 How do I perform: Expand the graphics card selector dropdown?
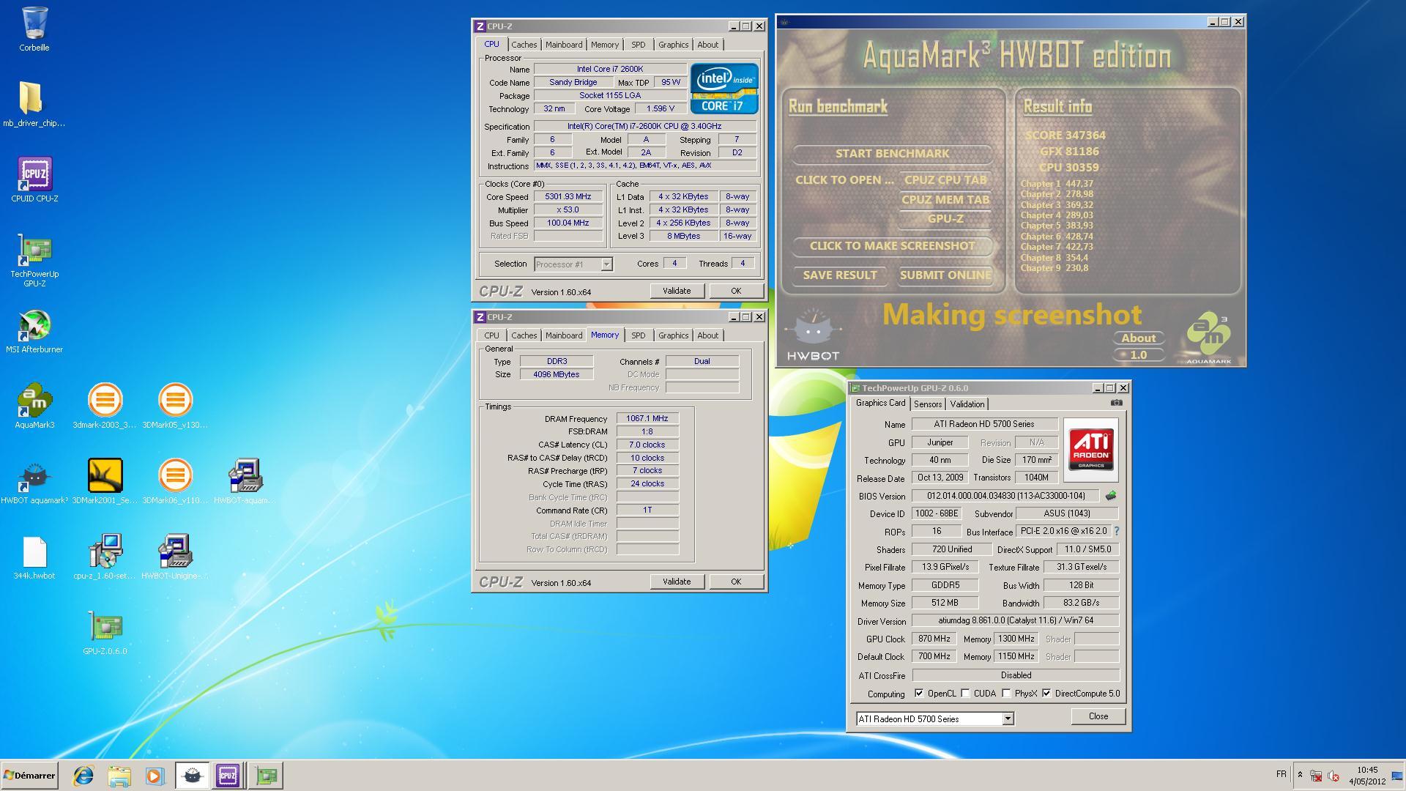(x=1008, y=719)
